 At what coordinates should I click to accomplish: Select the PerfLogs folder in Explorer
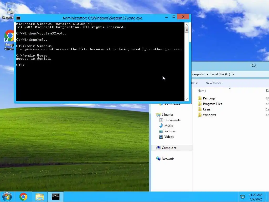click(209, 98)
